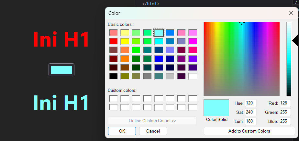The width and height of the screenshot is (299, 141).
Task: Click Define Custom Colors button
Action: point(152,121)
